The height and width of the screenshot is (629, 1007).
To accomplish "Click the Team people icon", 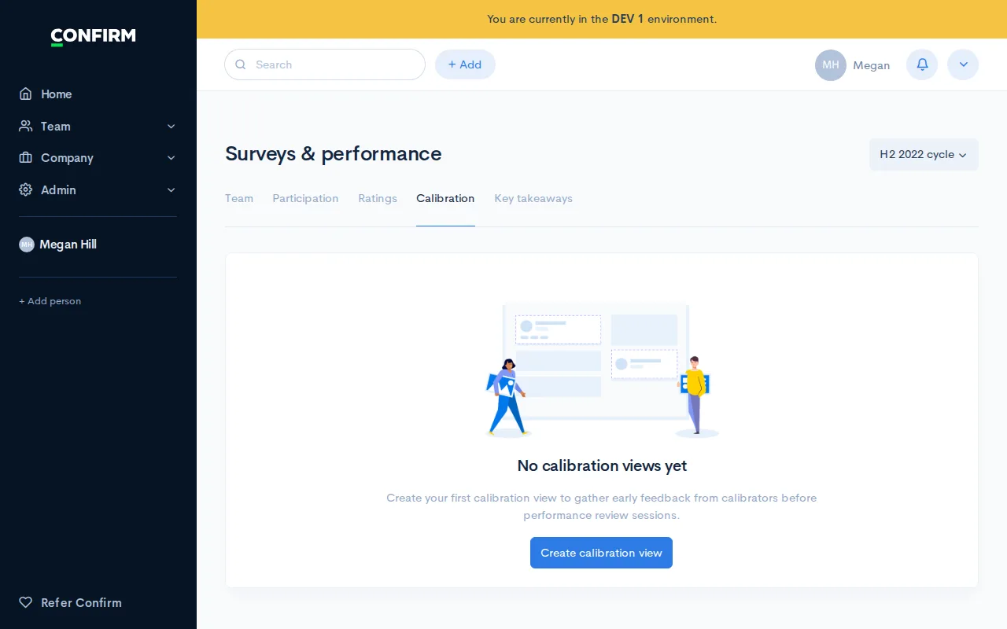I will 26,126.
